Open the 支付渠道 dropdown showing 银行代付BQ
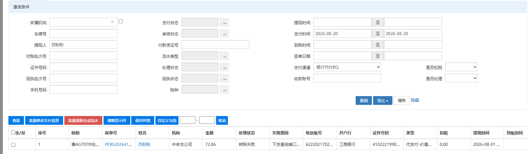This screenshot has height=154, width=532. [x=347, y=67]
